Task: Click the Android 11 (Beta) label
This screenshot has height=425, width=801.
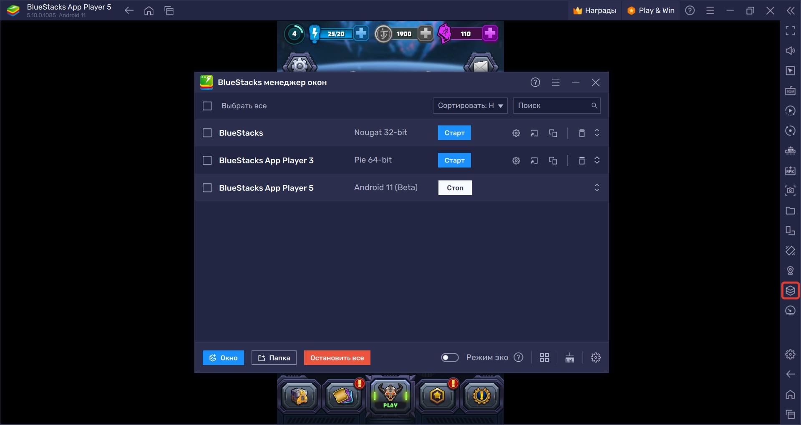Action: point(386,187)
